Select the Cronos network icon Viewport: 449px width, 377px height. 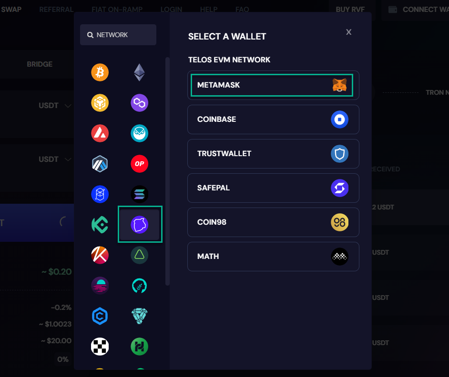(x=100, y=316)
